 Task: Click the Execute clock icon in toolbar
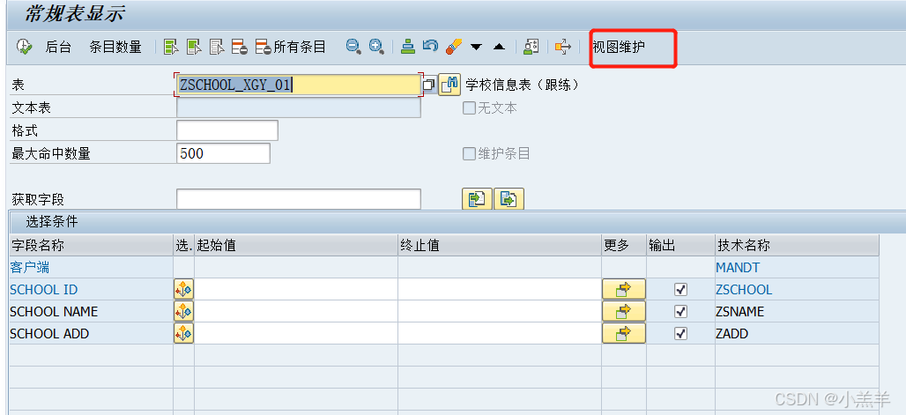24,47
